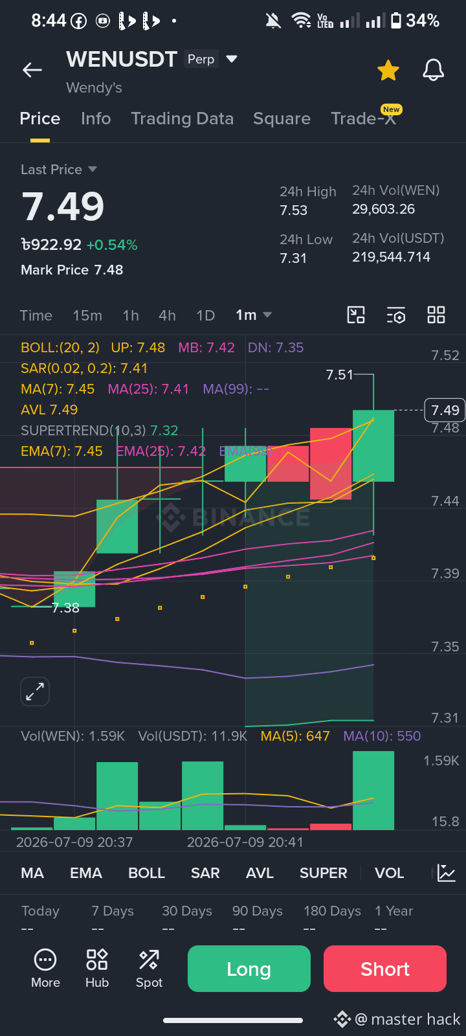
Task: Tap the Today performance label
Action: pos(40,911)
